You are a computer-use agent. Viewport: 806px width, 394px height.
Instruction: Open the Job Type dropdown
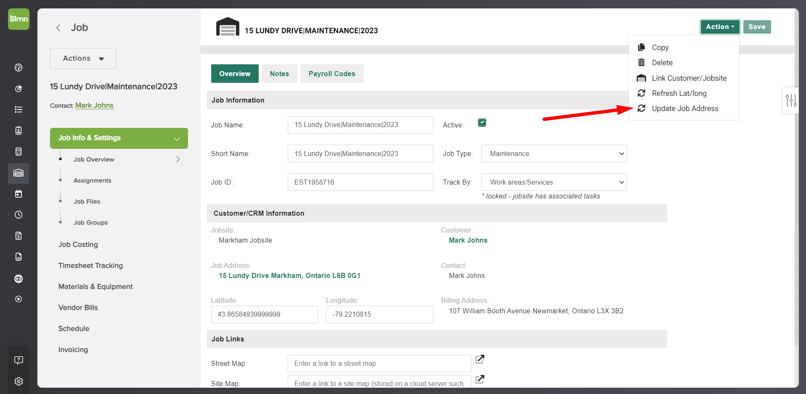tap(554, 153)
